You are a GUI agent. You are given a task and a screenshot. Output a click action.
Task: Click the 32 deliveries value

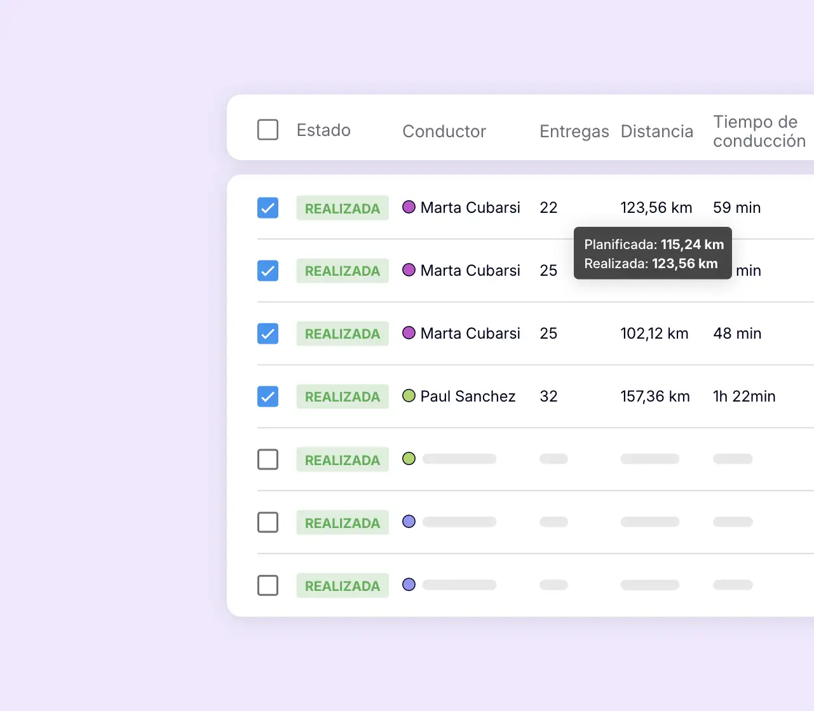point(548,396)
